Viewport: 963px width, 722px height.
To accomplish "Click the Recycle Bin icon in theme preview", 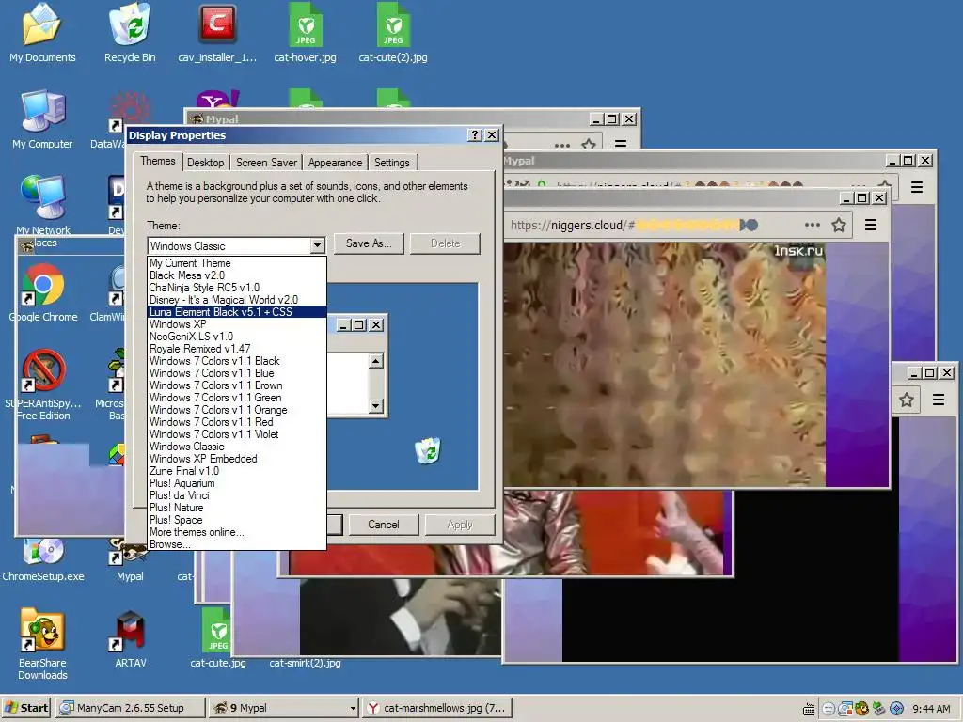I will tap(428, 450).
